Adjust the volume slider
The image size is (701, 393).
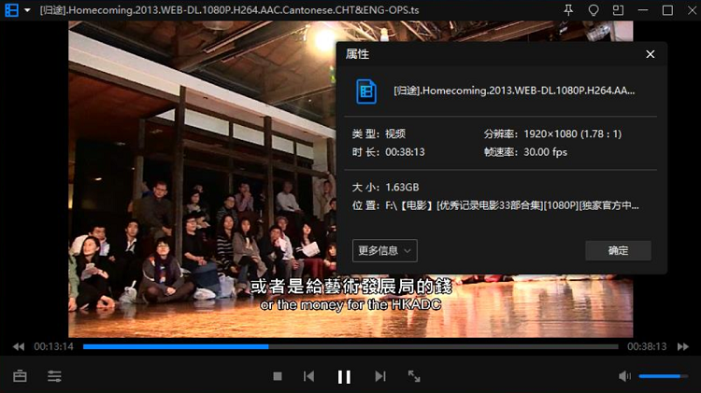point(664,376)
